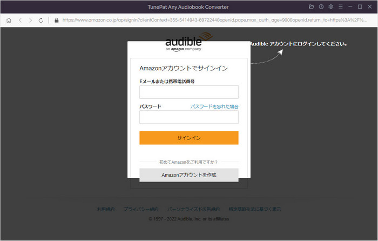The width and height of the screenshot is (378, 241).
Task: Open the パーソナライズド広告規約 footer link
Action: tap(193, 209)
